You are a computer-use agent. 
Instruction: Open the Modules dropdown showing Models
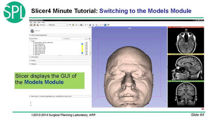58,25
